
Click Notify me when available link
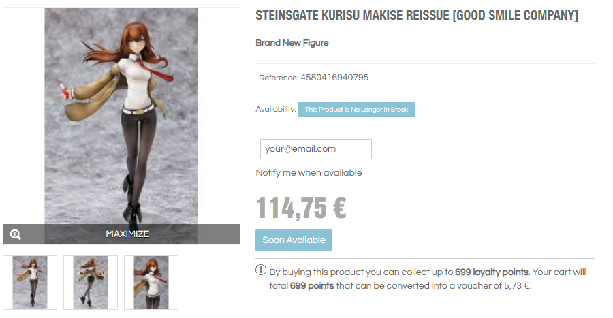click(x=309, y=173)
